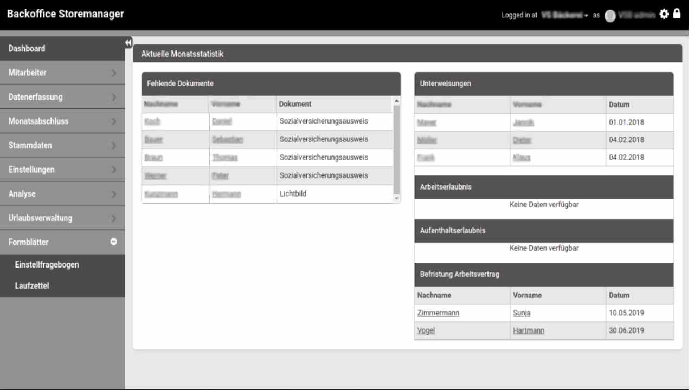
Task: Click Datum column header in Unterweisungen
Action: click(x=619, y=105)
